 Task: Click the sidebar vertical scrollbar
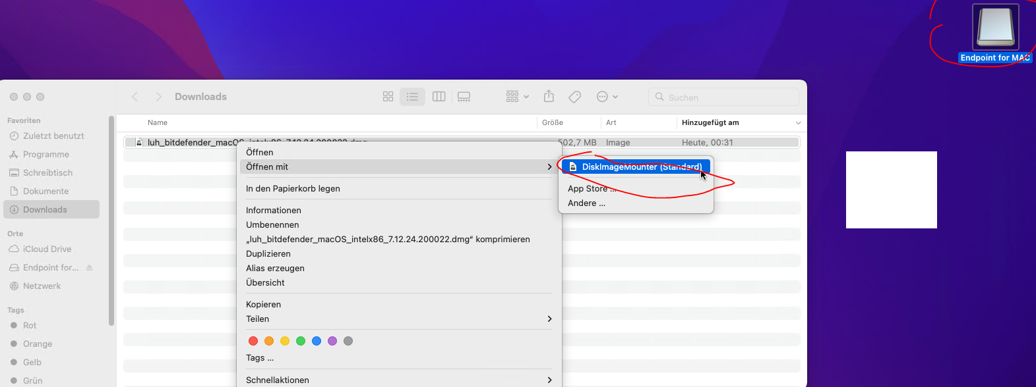click(x=111, y=220)
